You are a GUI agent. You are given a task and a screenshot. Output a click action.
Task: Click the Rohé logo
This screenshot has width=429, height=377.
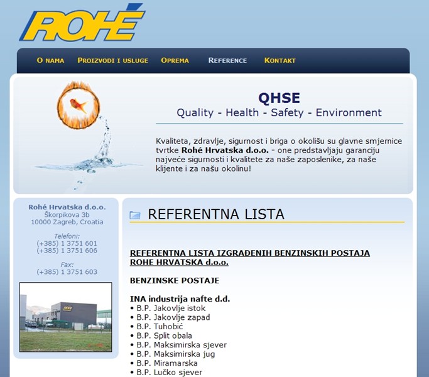82,23
